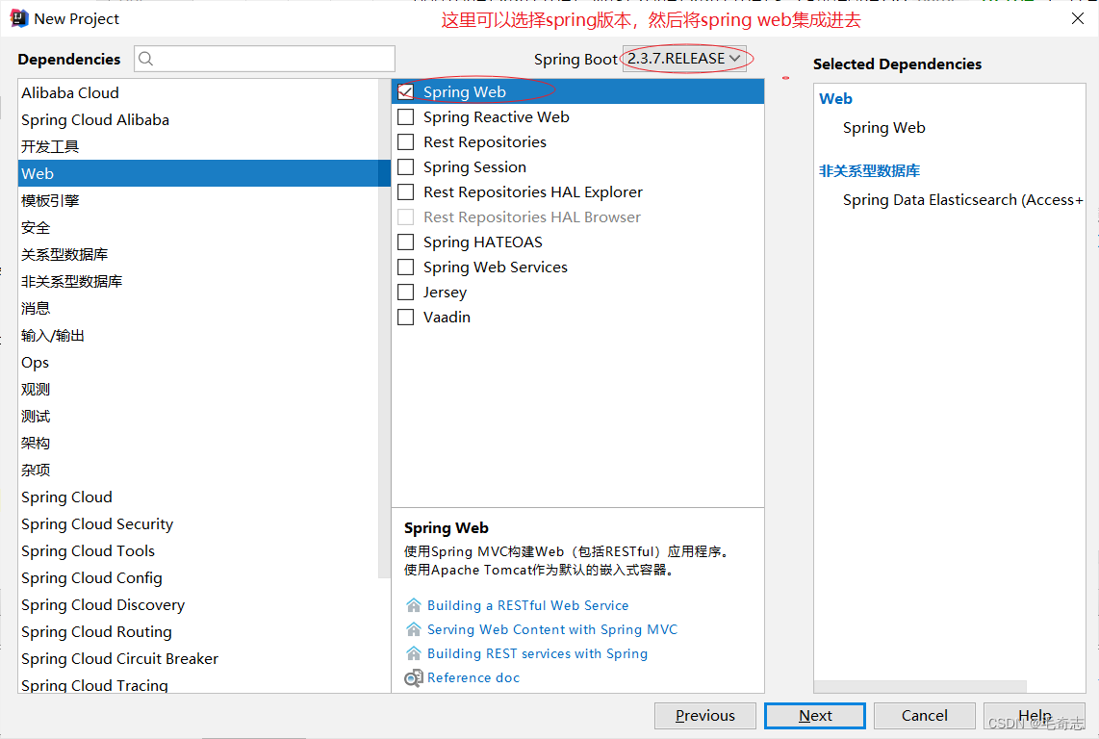Tick the Spring HATEOAS checkbox
1099x739 pixels.
[x=406, y=242]
